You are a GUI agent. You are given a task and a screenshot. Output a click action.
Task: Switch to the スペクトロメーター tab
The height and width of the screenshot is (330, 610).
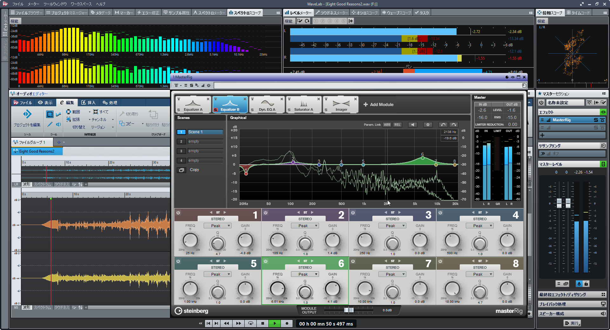pyautogui.click(x=209, y=13)
